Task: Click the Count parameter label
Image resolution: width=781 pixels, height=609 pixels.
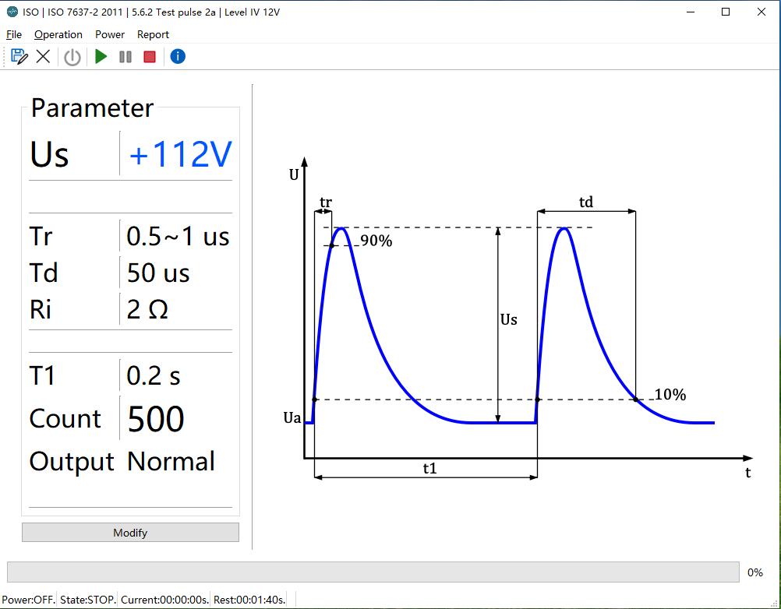Action: tap(65, 418)
